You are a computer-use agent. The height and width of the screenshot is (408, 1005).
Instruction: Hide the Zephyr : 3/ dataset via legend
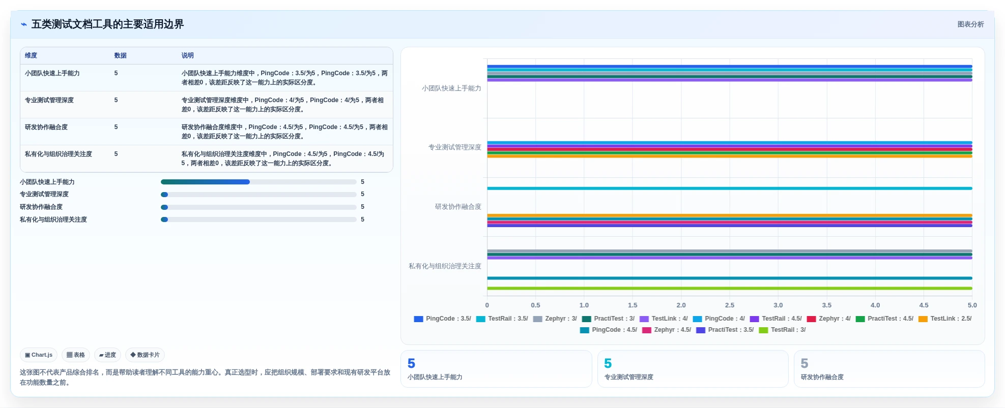[555, 319]
